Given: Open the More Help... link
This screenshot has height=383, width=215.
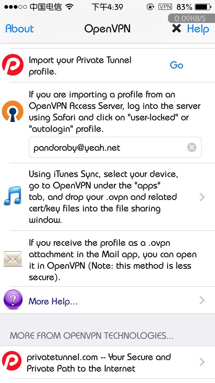Looking at the screenshot, I should pos(53,301).
